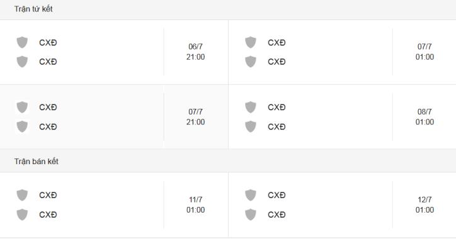Image resolution: width=456 pixels, height=239 pixels.
Task: Click bottom team shield of 08/7 01:00 match
Action: 251,126
